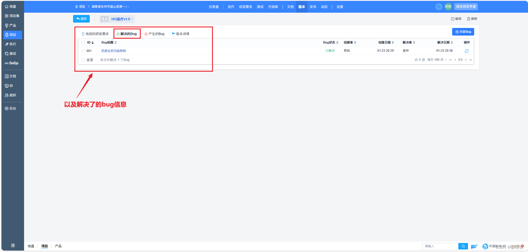Open 发布 in the top navigation

313,7
